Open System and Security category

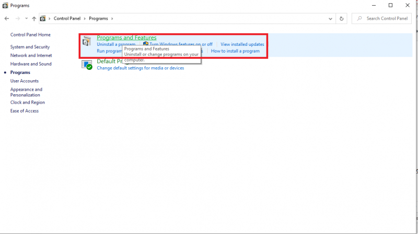tap(30, 47)
